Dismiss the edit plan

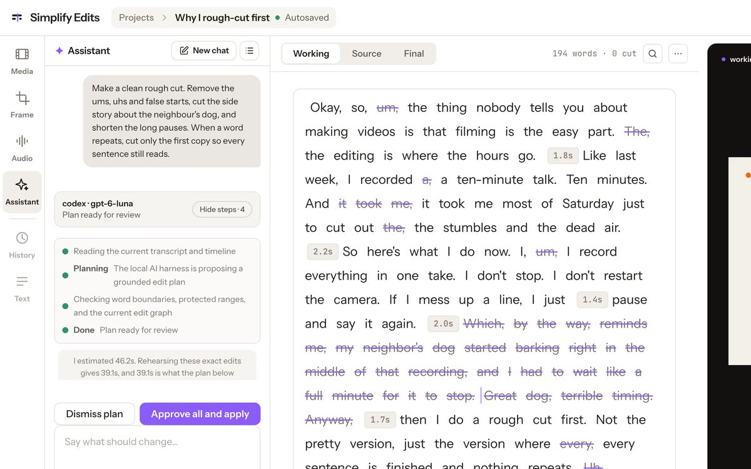pyautogui.click(x=95, y=414)
